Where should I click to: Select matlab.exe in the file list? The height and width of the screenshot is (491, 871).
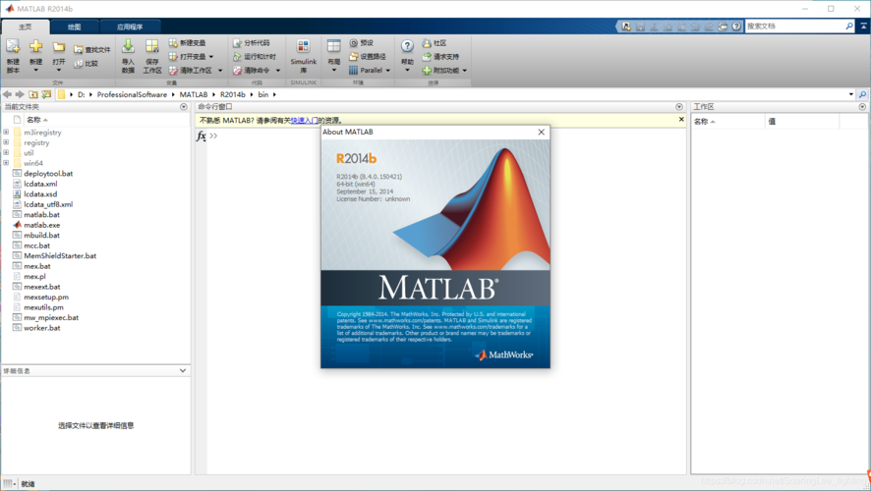click(41, 225)
